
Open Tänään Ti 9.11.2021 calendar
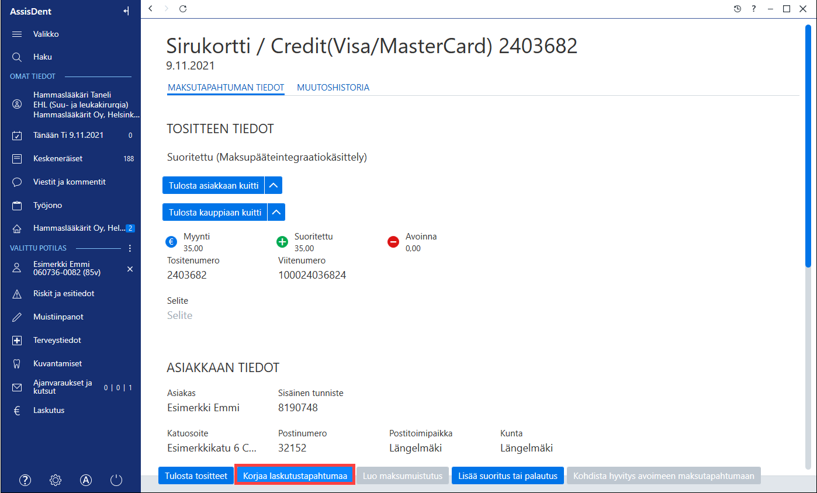[x=70, y=135]
